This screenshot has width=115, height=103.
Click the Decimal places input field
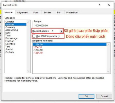tap(55, 31)
